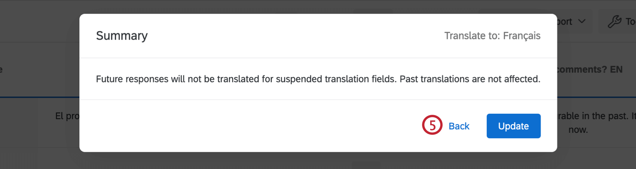Click the Summary dialog heading
636x169 pixels.
(x=122, y=36)
